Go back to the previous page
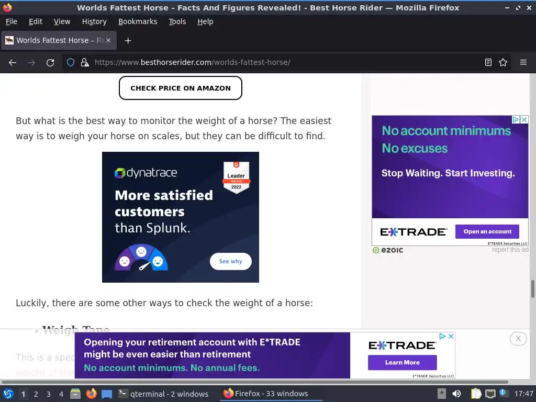The height and width of the screenshot is (402, 536). [13, 63]
